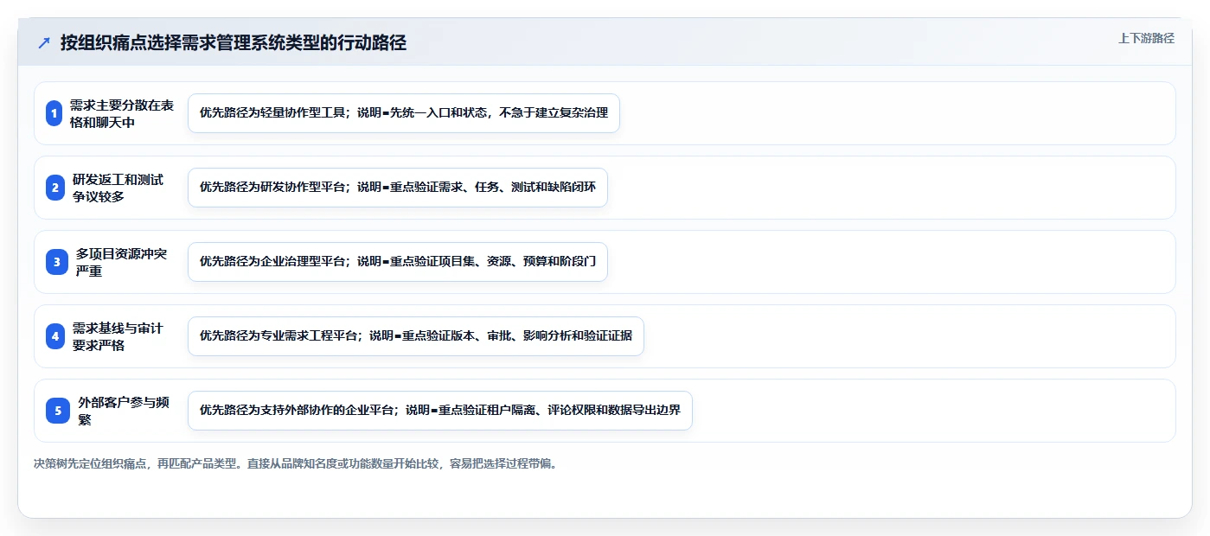
Task: Open the 专业需求工程平台 path box
Action: point(416,336)
